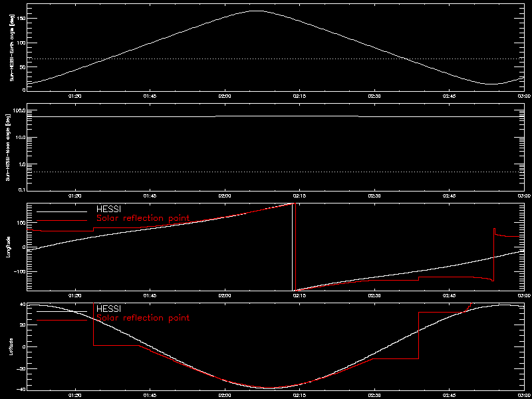This screenshot has width=532, height=399.
Task: Click the 100 tick on the Earth angle plot
Action: (21, 43)
